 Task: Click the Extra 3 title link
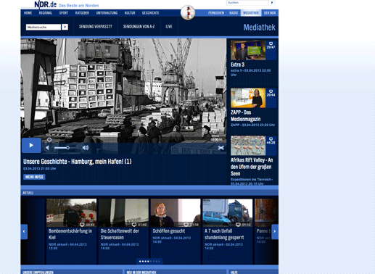pyautogui.click(x=237, y=65)
